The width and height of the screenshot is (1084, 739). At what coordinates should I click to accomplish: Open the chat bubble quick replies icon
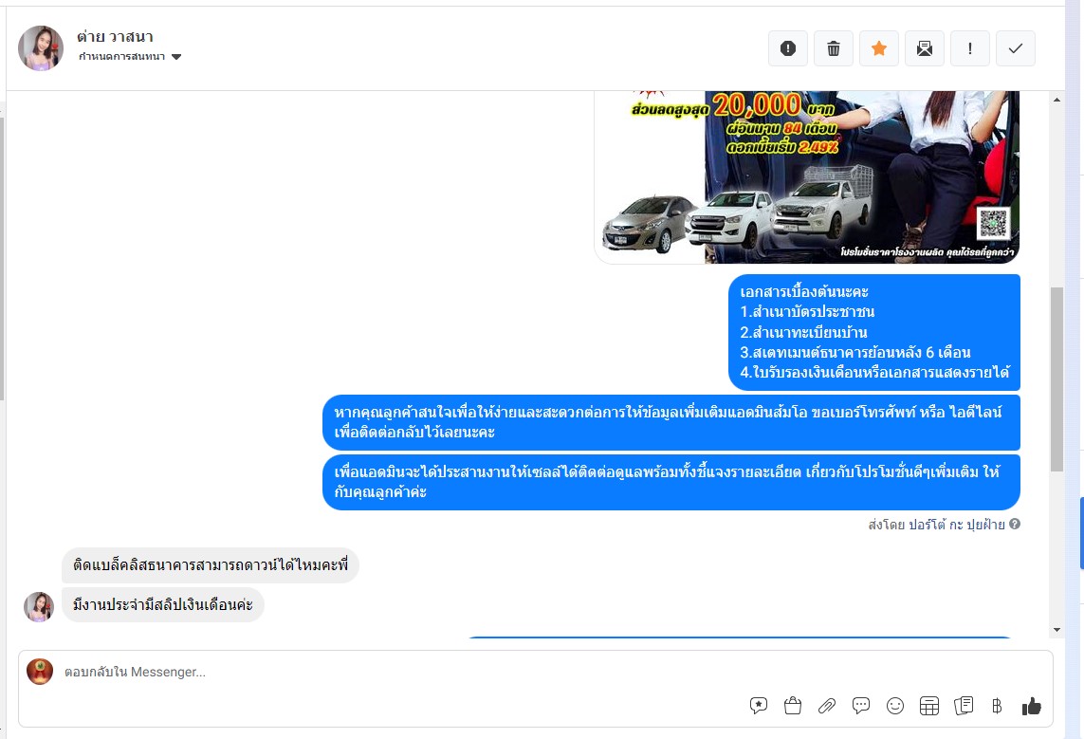coord(861,706)
